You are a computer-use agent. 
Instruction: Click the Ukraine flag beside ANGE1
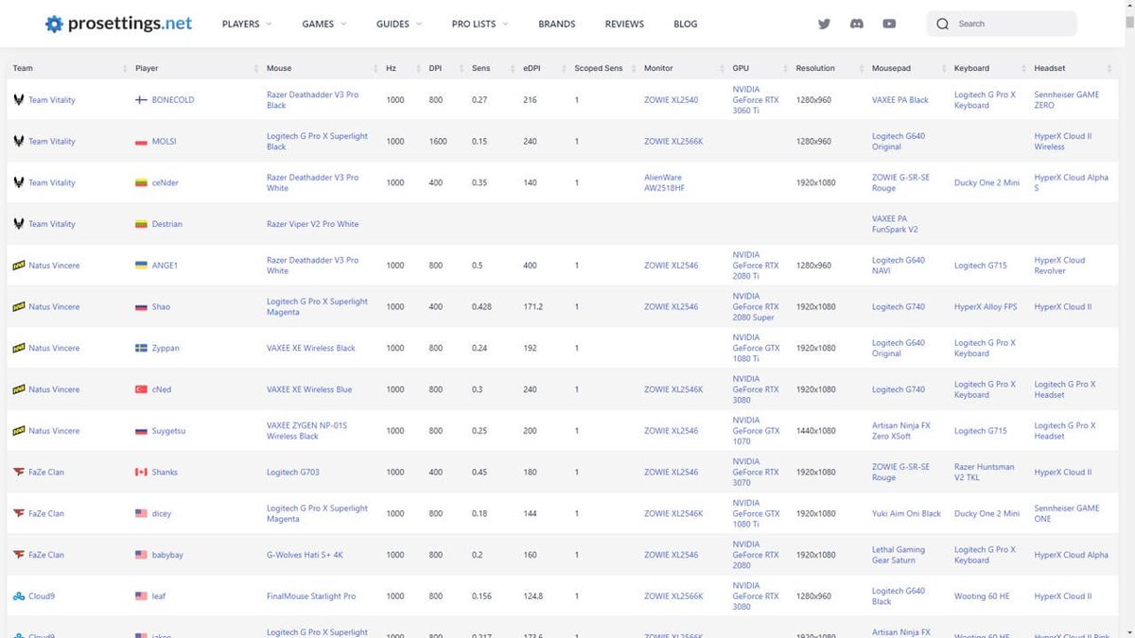tap(141, 266)
